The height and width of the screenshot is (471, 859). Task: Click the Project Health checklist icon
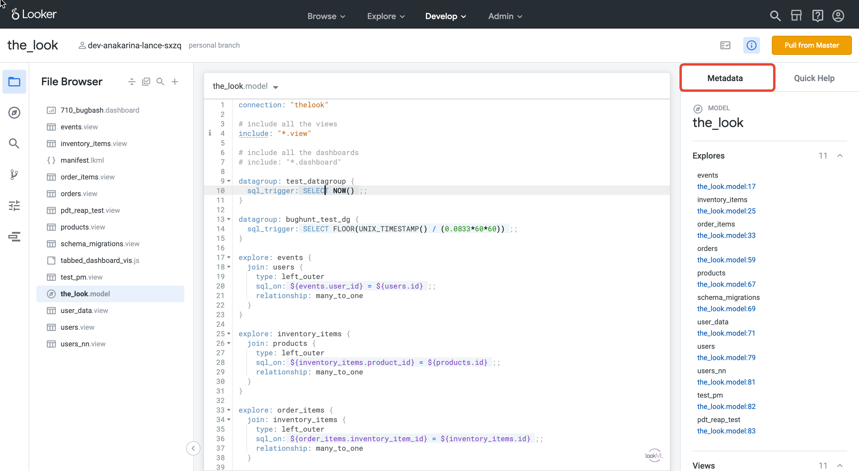pyautogui.click(x=725, y=45)
